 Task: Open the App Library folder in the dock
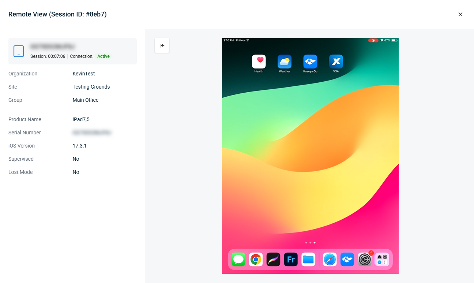382,260
